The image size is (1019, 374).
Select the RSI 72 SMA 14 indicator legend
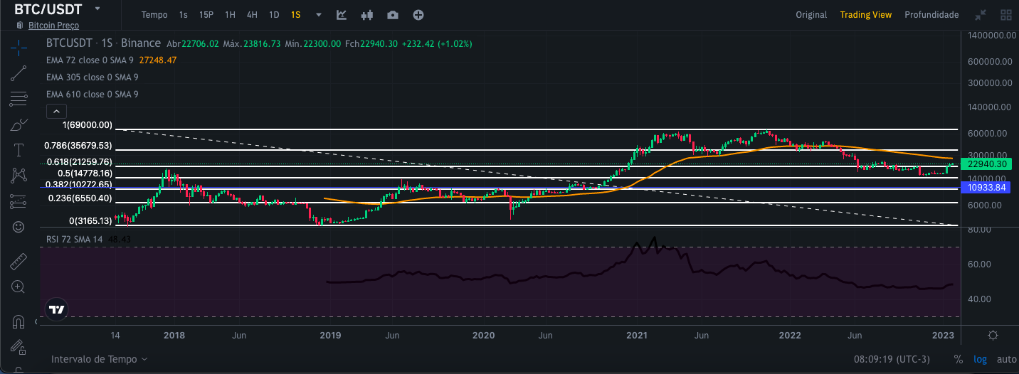75,240
